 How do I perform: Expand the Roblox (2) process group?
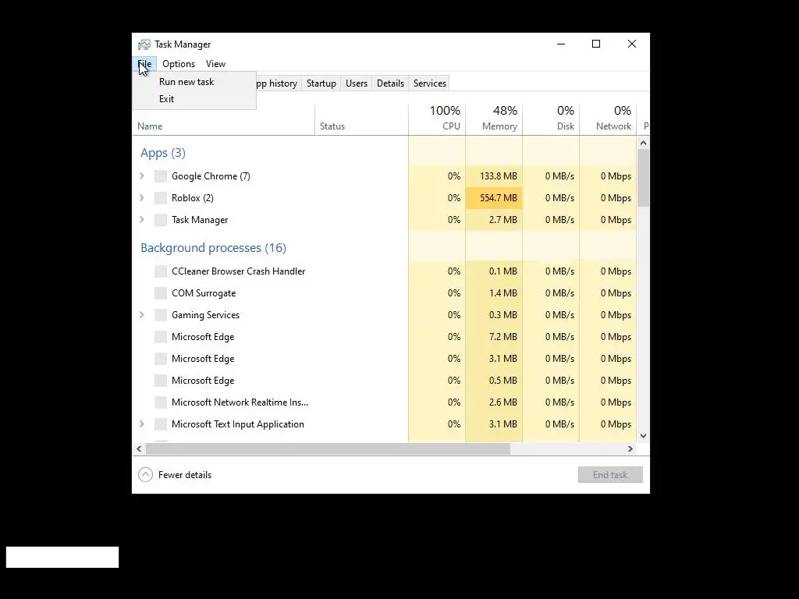pyautogui.click(x=142, y=197)
